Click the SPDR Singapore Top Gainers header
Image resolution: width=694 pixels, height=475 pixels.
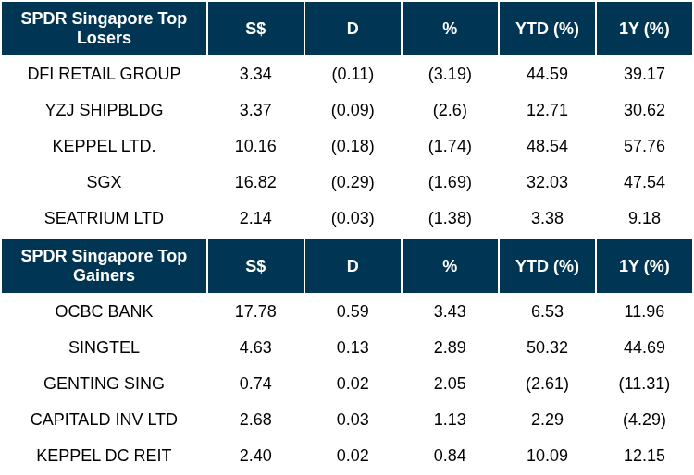click(104, 265)
